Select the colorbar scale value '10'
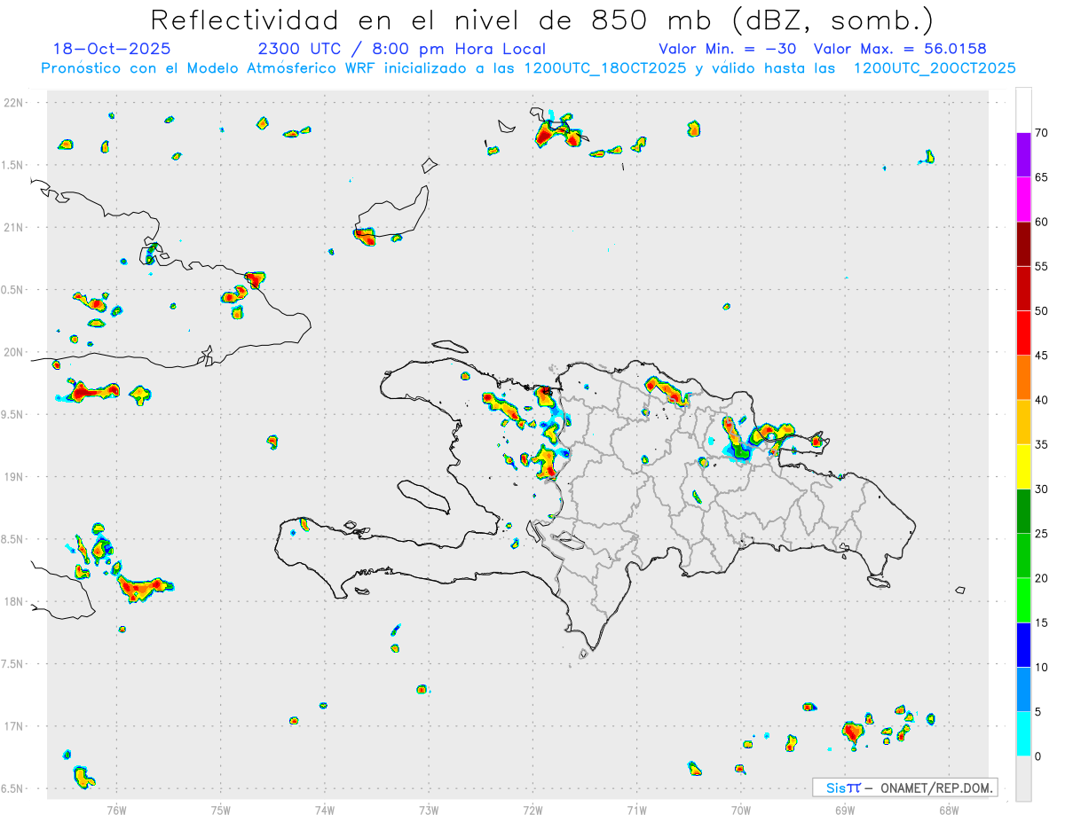The height and width of the screenshot is (822, 1065). point(1042,668)
